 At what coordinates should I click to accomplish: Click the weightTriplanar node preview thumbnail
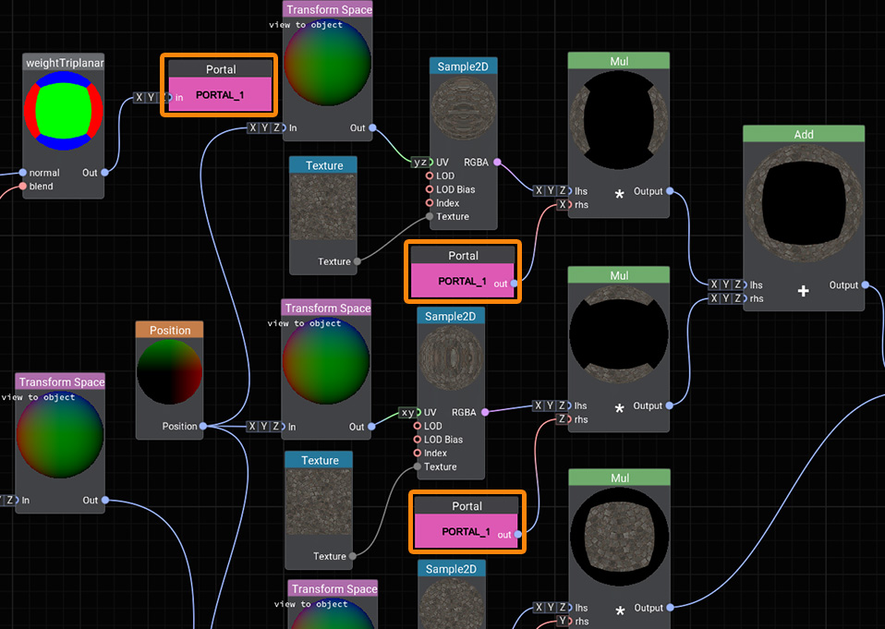[x=63, y=110]
